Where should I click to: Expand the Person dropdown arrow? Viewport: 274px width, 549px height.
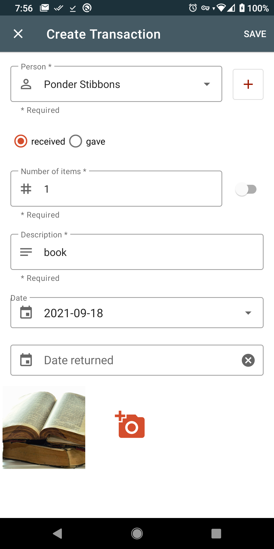[207, 84]
